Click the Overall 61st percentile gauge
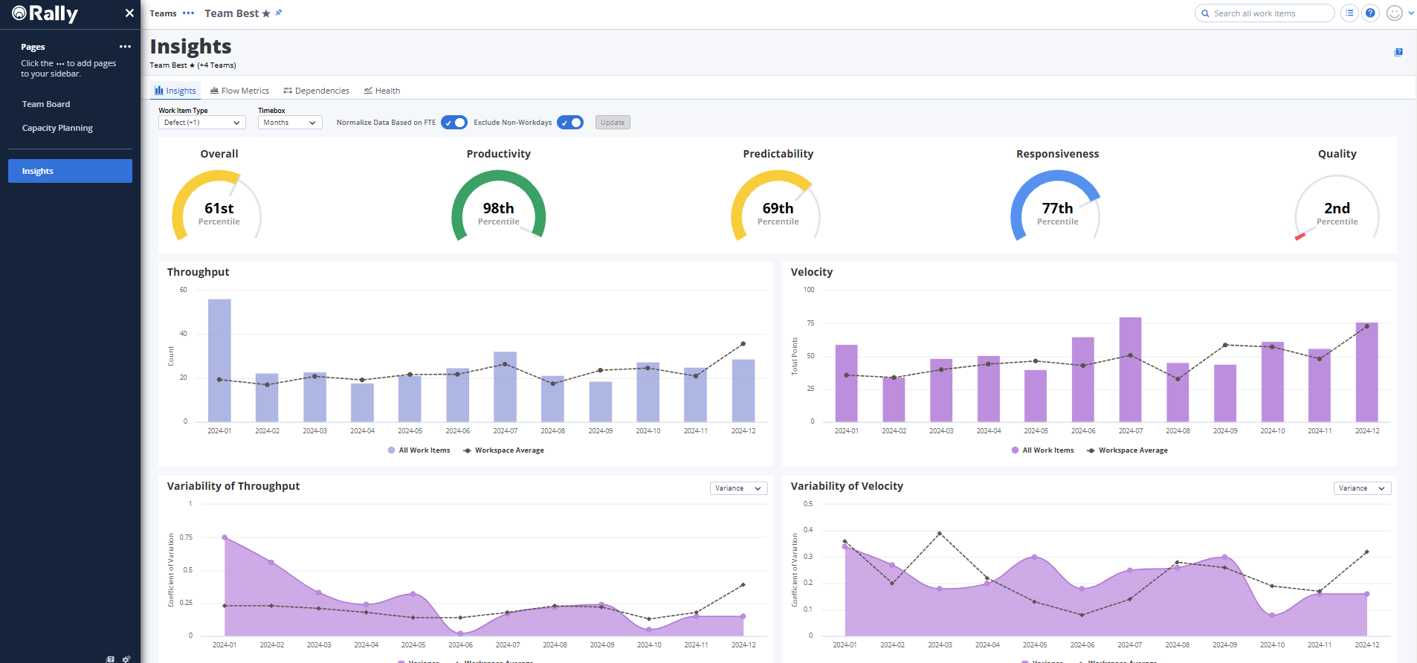The width and height of the screenshot is (1417, 663). (217, 205)
